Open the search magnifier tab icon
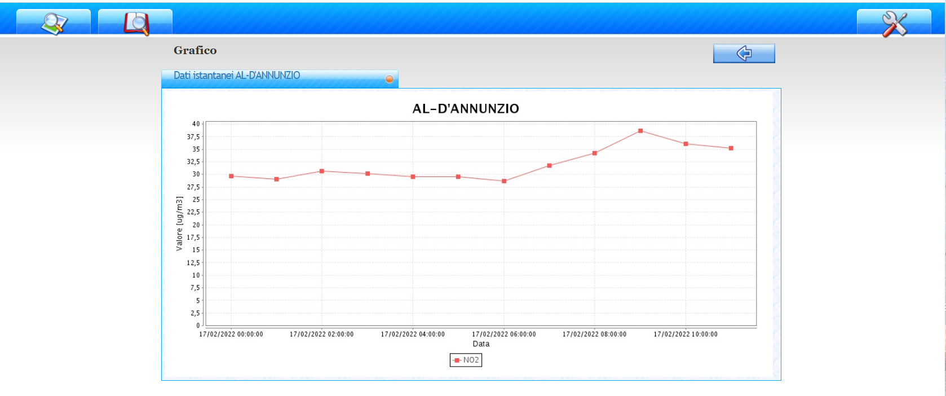This screenshot has width=946, height=396. pos(54,23)
